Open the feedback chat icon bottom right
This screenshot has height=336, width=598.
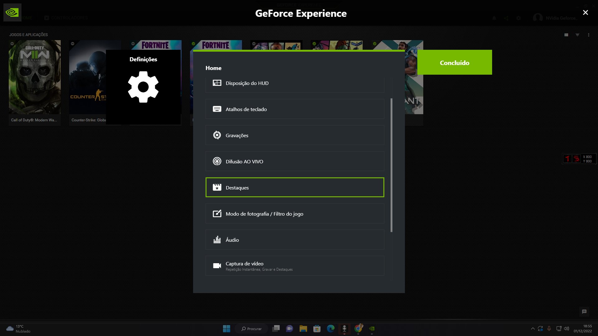point(584,311)
